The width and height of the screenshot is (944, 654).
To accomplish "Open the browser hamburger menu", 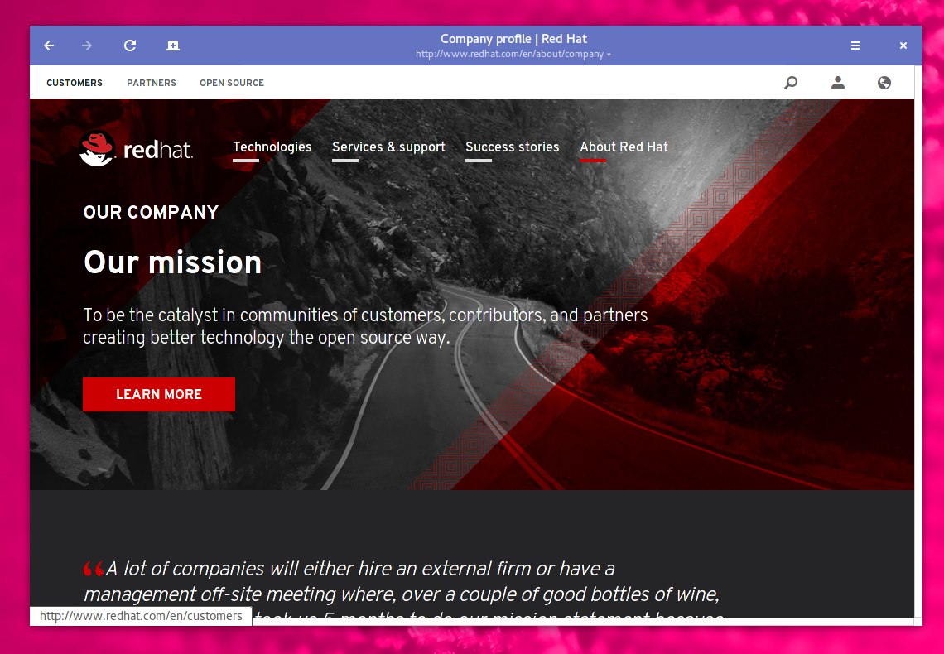I will point(855,46).
